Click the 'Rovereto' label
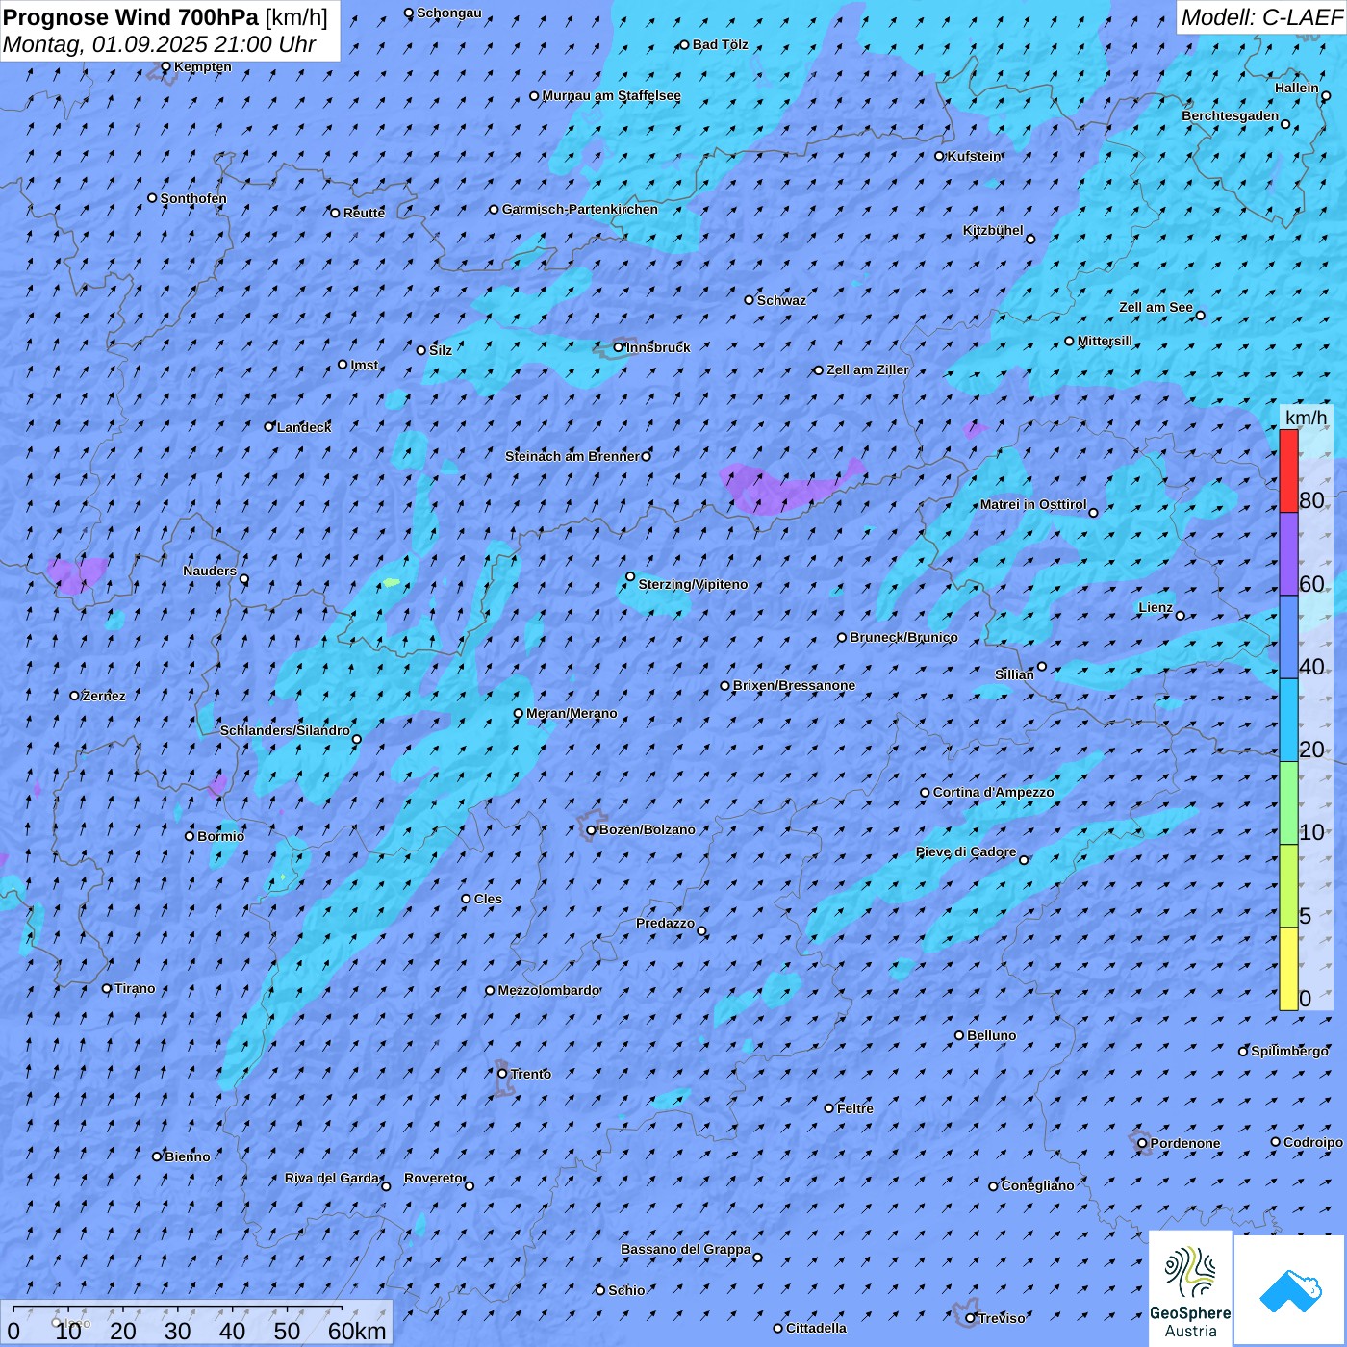The width and height of the screenshot is (1347, 1347). [433, 1178]
